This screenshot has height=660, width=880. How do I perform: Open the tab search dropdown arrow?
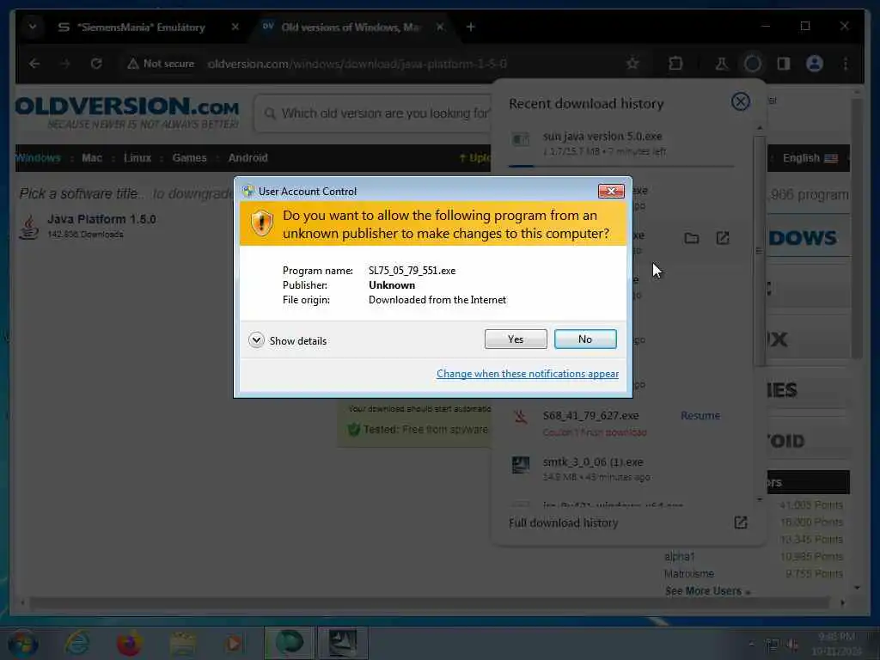[x=33, y=27]
